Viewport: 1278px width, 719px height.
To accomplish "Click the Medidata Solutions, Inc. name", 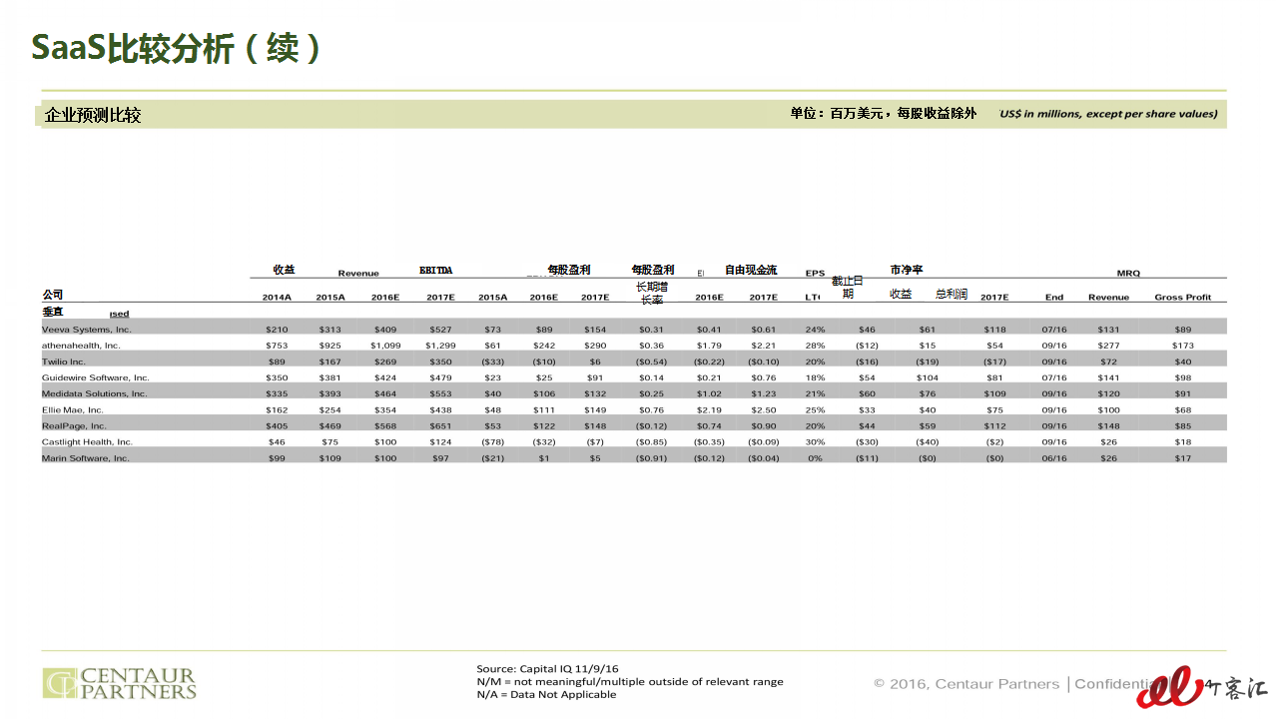I will tap(94, 393).
